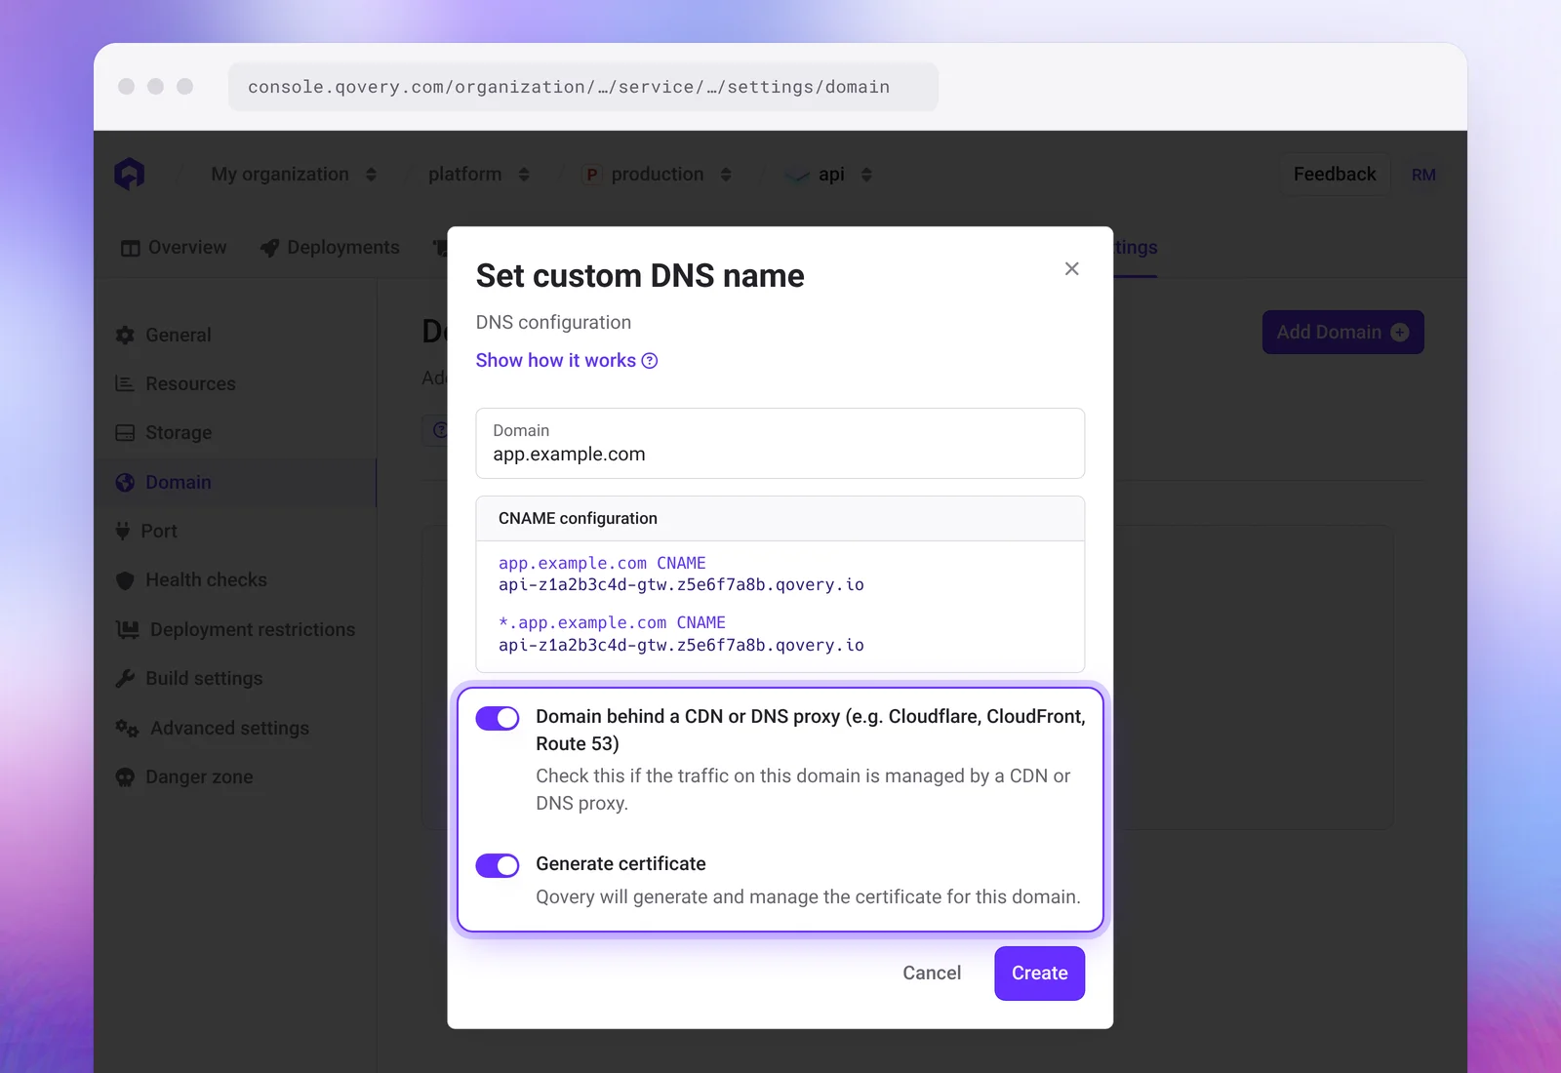Click the browser URL address bar
This screenshot has height=1073, width=1561.
point(583,87)
